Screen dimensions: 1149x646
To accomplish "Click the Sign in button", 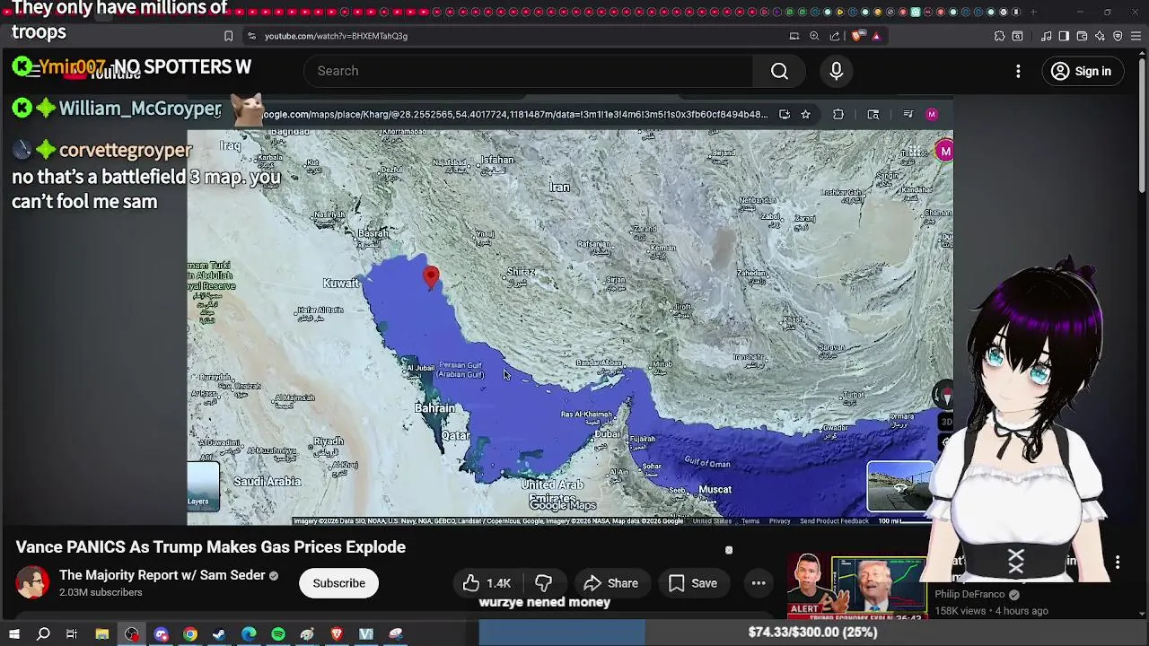I will [1081, 71].
